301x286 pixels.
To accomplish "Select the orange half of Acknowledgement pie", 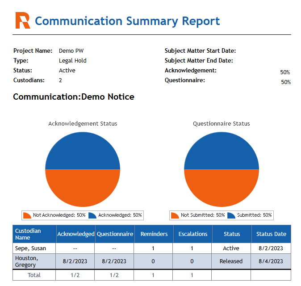I will [83, 187].
